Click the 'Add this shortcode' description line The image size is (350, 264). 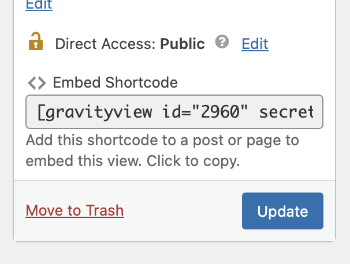click(x=162, y=140)
